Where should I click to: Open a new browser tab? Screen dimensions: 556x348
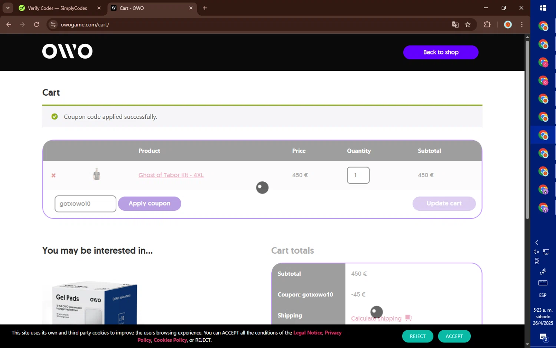(x=205, y=8)
